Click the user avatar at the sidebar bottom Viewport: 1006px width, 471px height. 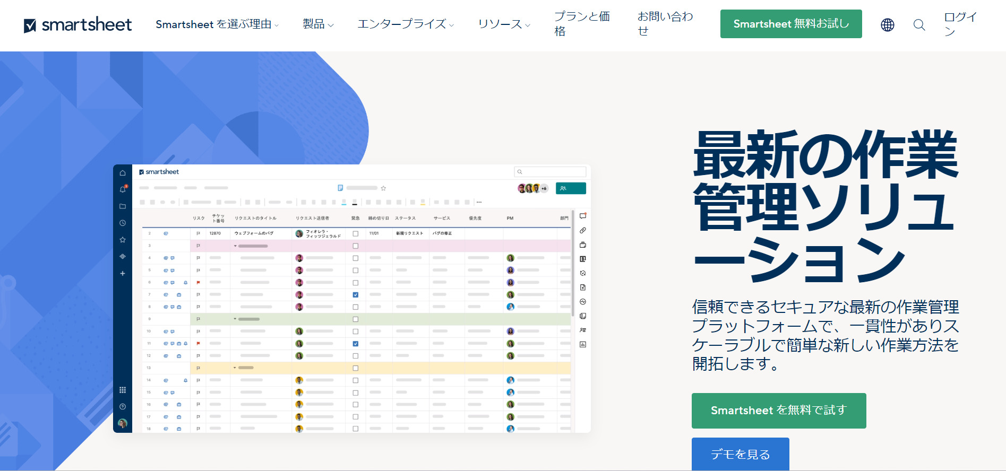(123, 423)
